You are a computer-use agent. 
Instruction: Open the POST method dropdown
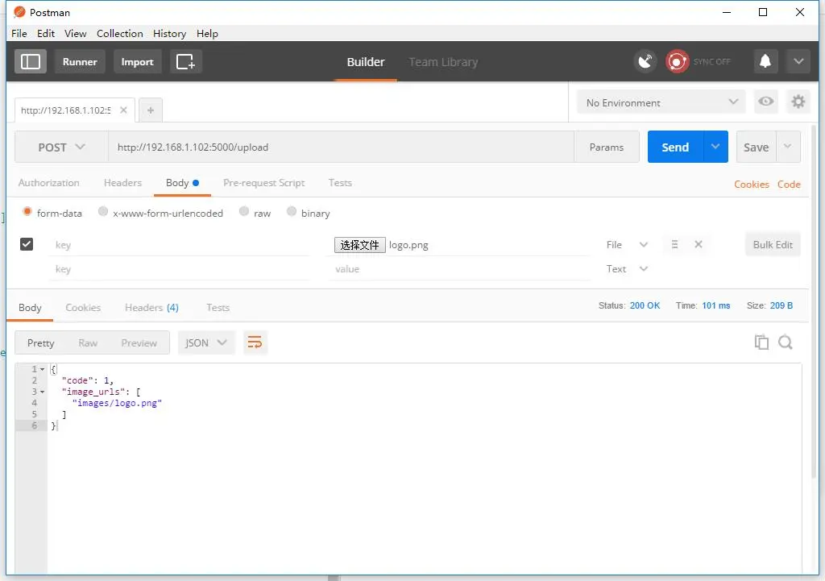tap(61, 147)
